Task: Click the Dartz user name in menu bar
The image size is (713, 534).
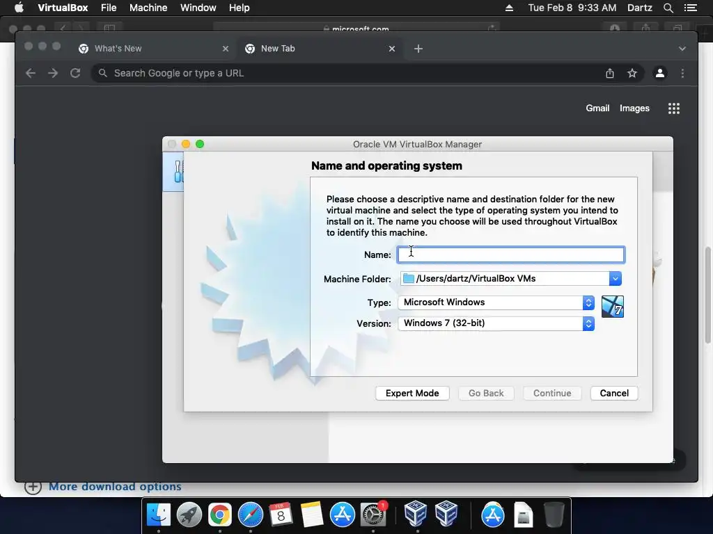Action: point(639,8)
